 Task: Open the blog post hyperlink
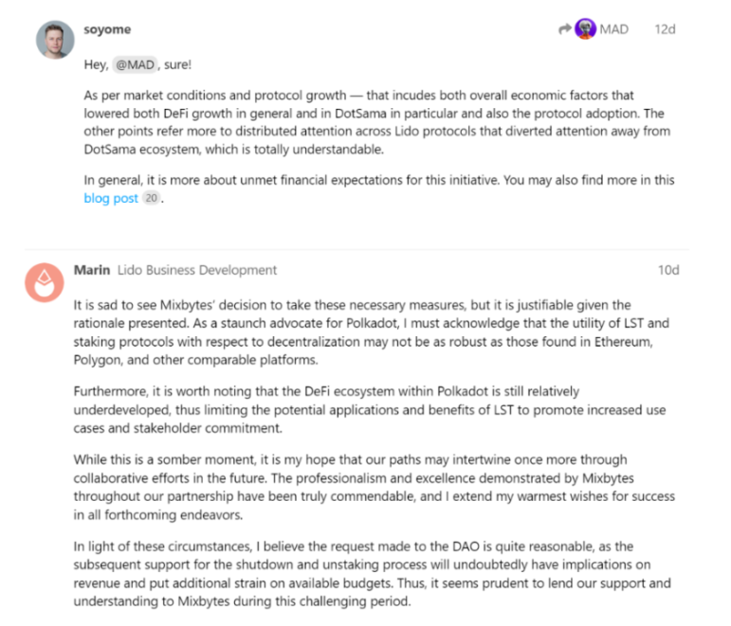[111, 198]
